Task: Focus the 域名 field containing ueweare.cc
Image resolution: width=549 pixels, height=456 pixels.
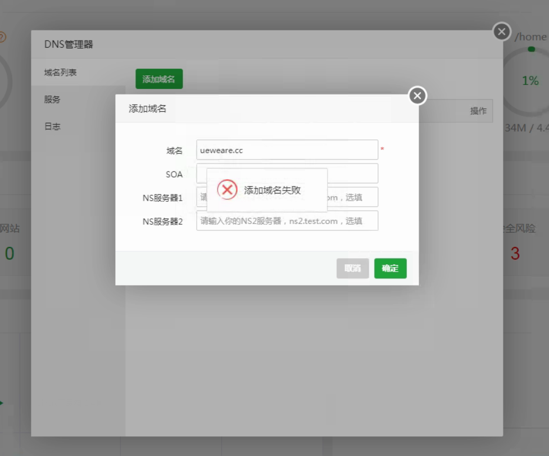Action: tap(287, 150)
